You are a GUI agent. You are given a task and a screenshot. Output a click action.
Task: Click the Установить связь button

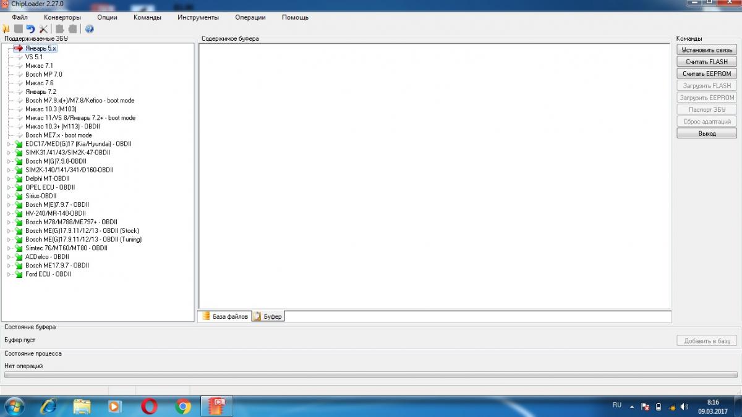(x=707, y=49)
